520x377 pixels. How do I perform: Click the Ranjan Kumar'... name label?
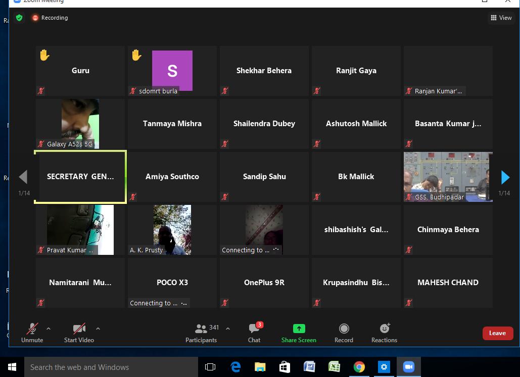438,91
